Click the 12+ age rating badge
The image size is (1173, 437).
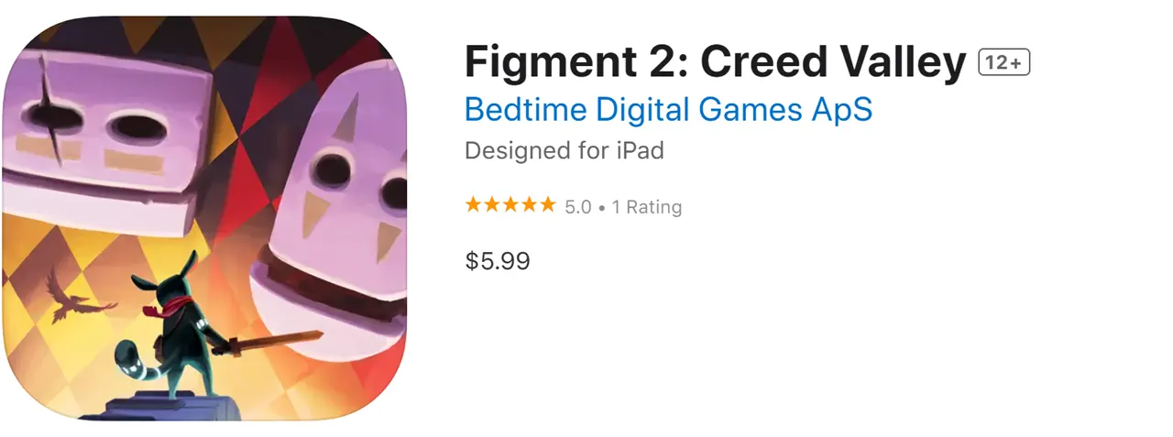(1005, 62)
